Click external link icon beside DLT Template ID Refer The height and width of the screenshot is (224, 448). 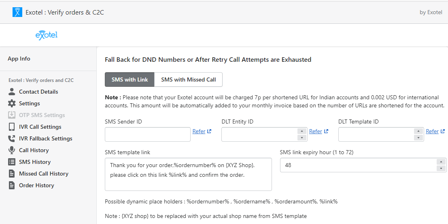click(x=443, y=131)
